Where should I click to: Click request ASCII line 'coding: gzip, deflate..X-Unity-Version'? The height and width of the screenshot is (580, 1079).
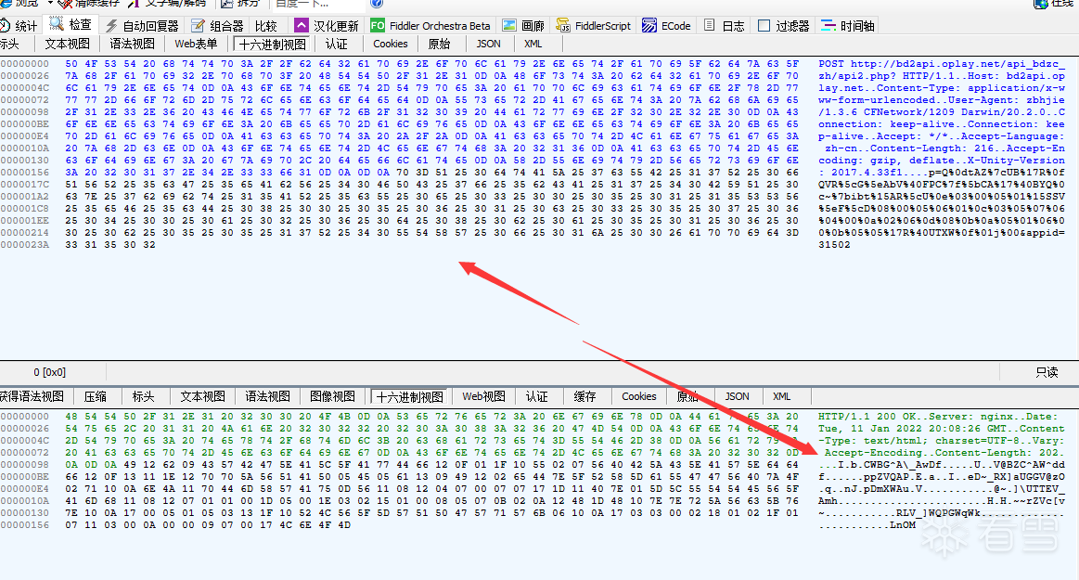tap(942, 161)
